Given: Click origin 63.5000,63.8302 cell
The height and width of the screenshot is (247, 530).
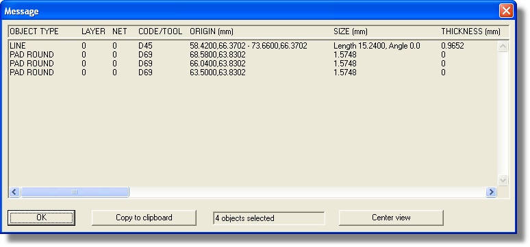Looking at the screenshot, I should 218,73.
